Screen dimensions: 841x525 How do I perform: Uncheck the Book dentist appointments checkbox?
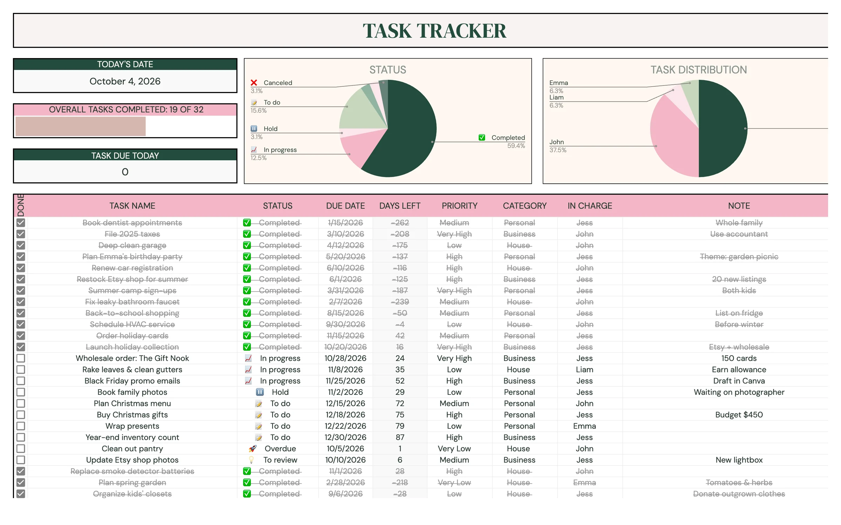(21, 223)
